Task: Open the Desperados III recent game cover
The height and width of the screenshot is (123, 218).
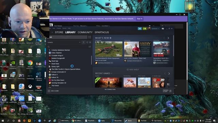Action: click(x=108, y=82)
